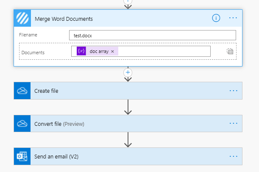Image resolution: width=259 pixels, height=172 pixels.
Task: Open Send an email ellipsis menu
Action: [x=233, y=156]
